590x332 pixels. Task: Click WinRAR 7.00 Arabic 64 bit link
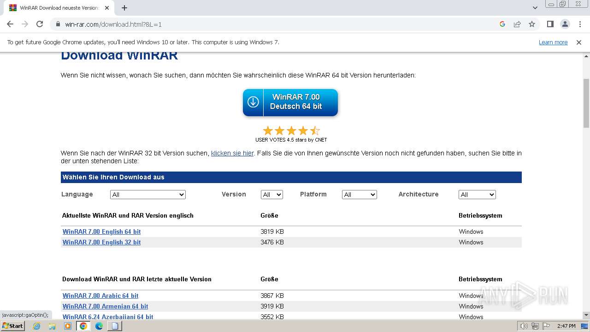(x=100, y=296)
